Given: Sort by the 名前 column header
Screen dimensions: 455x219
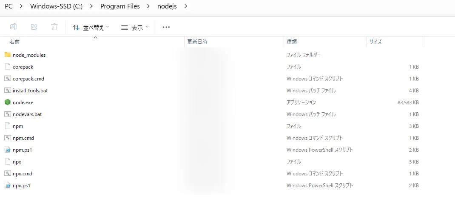Looking at the screenshot, I should [x=15, y=42].
